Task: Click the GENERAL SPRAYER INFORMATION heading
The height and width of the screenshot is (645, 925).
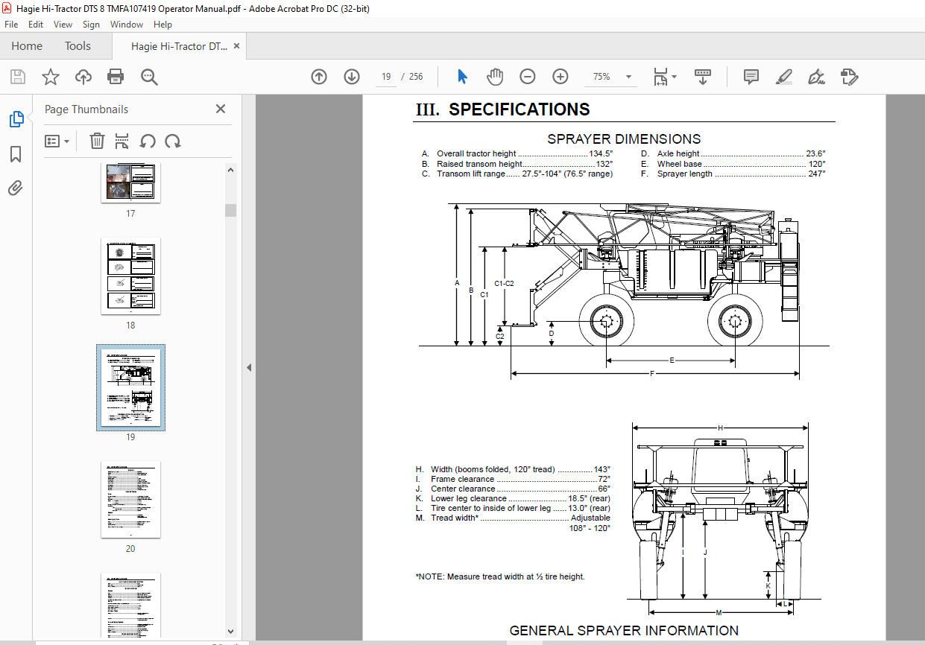Action: 624,630
